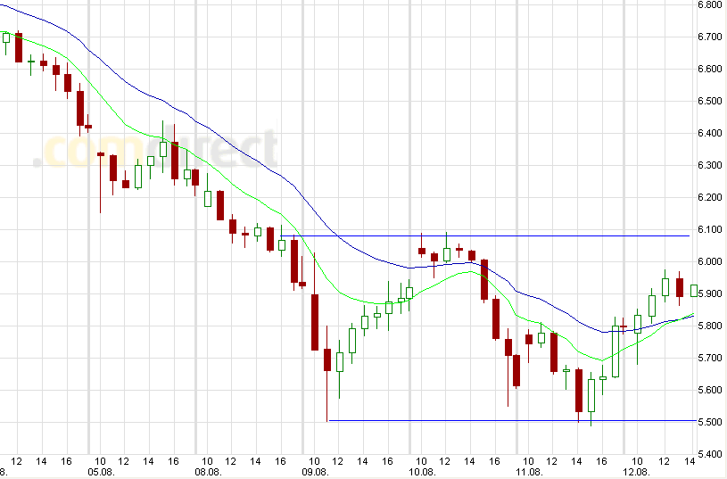
Task: Click the 12.08. date label
Action: point(637,473)
